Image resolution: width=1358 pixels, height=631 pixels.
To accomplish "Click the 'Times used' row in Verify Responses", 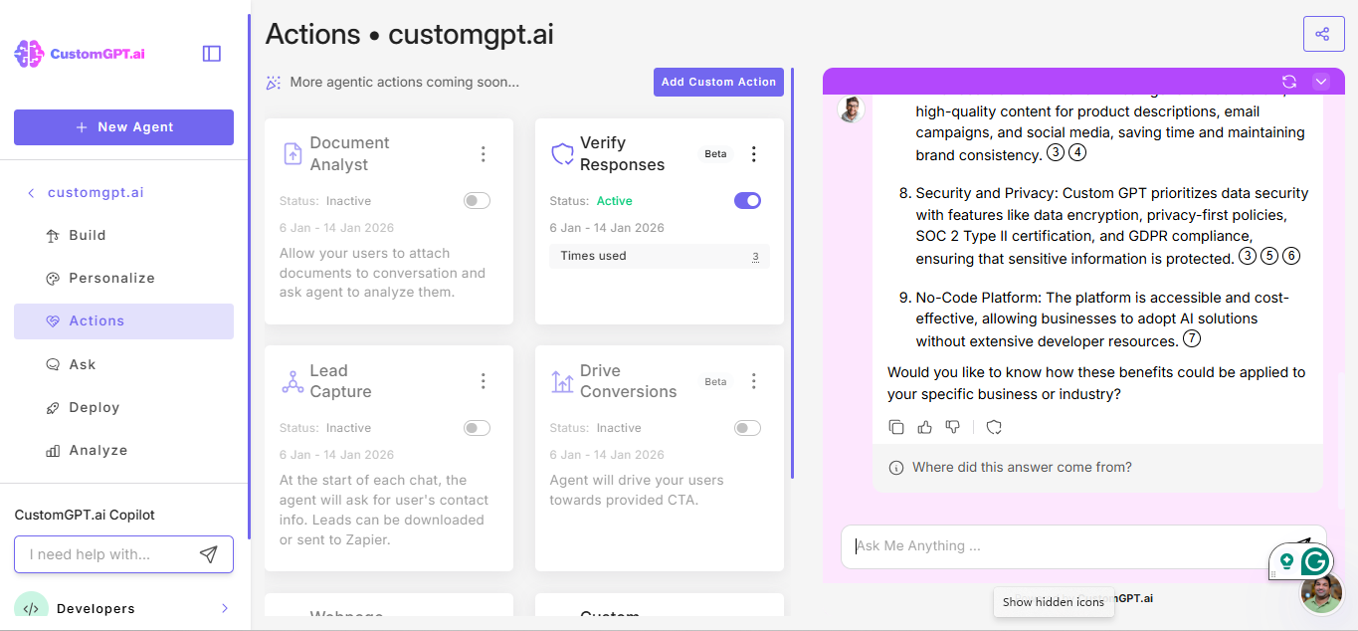I will [660, 256].
